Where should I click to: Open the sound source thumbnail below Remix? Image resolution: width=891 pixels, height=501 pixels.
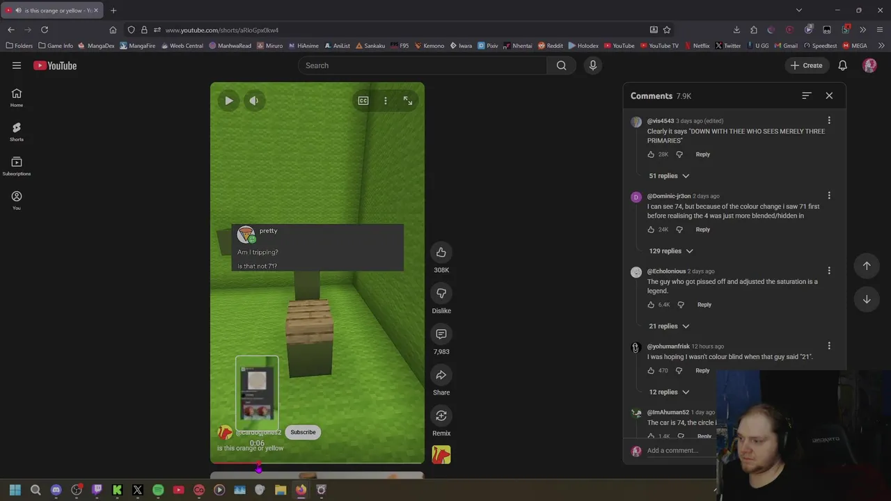(441, 455)
